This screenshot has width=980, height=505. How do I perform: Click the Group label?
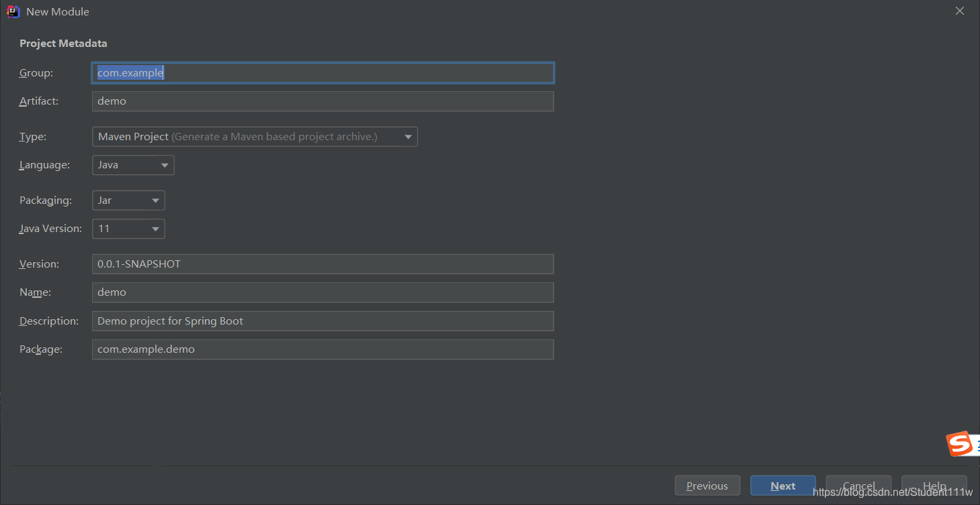coord(36,72)
